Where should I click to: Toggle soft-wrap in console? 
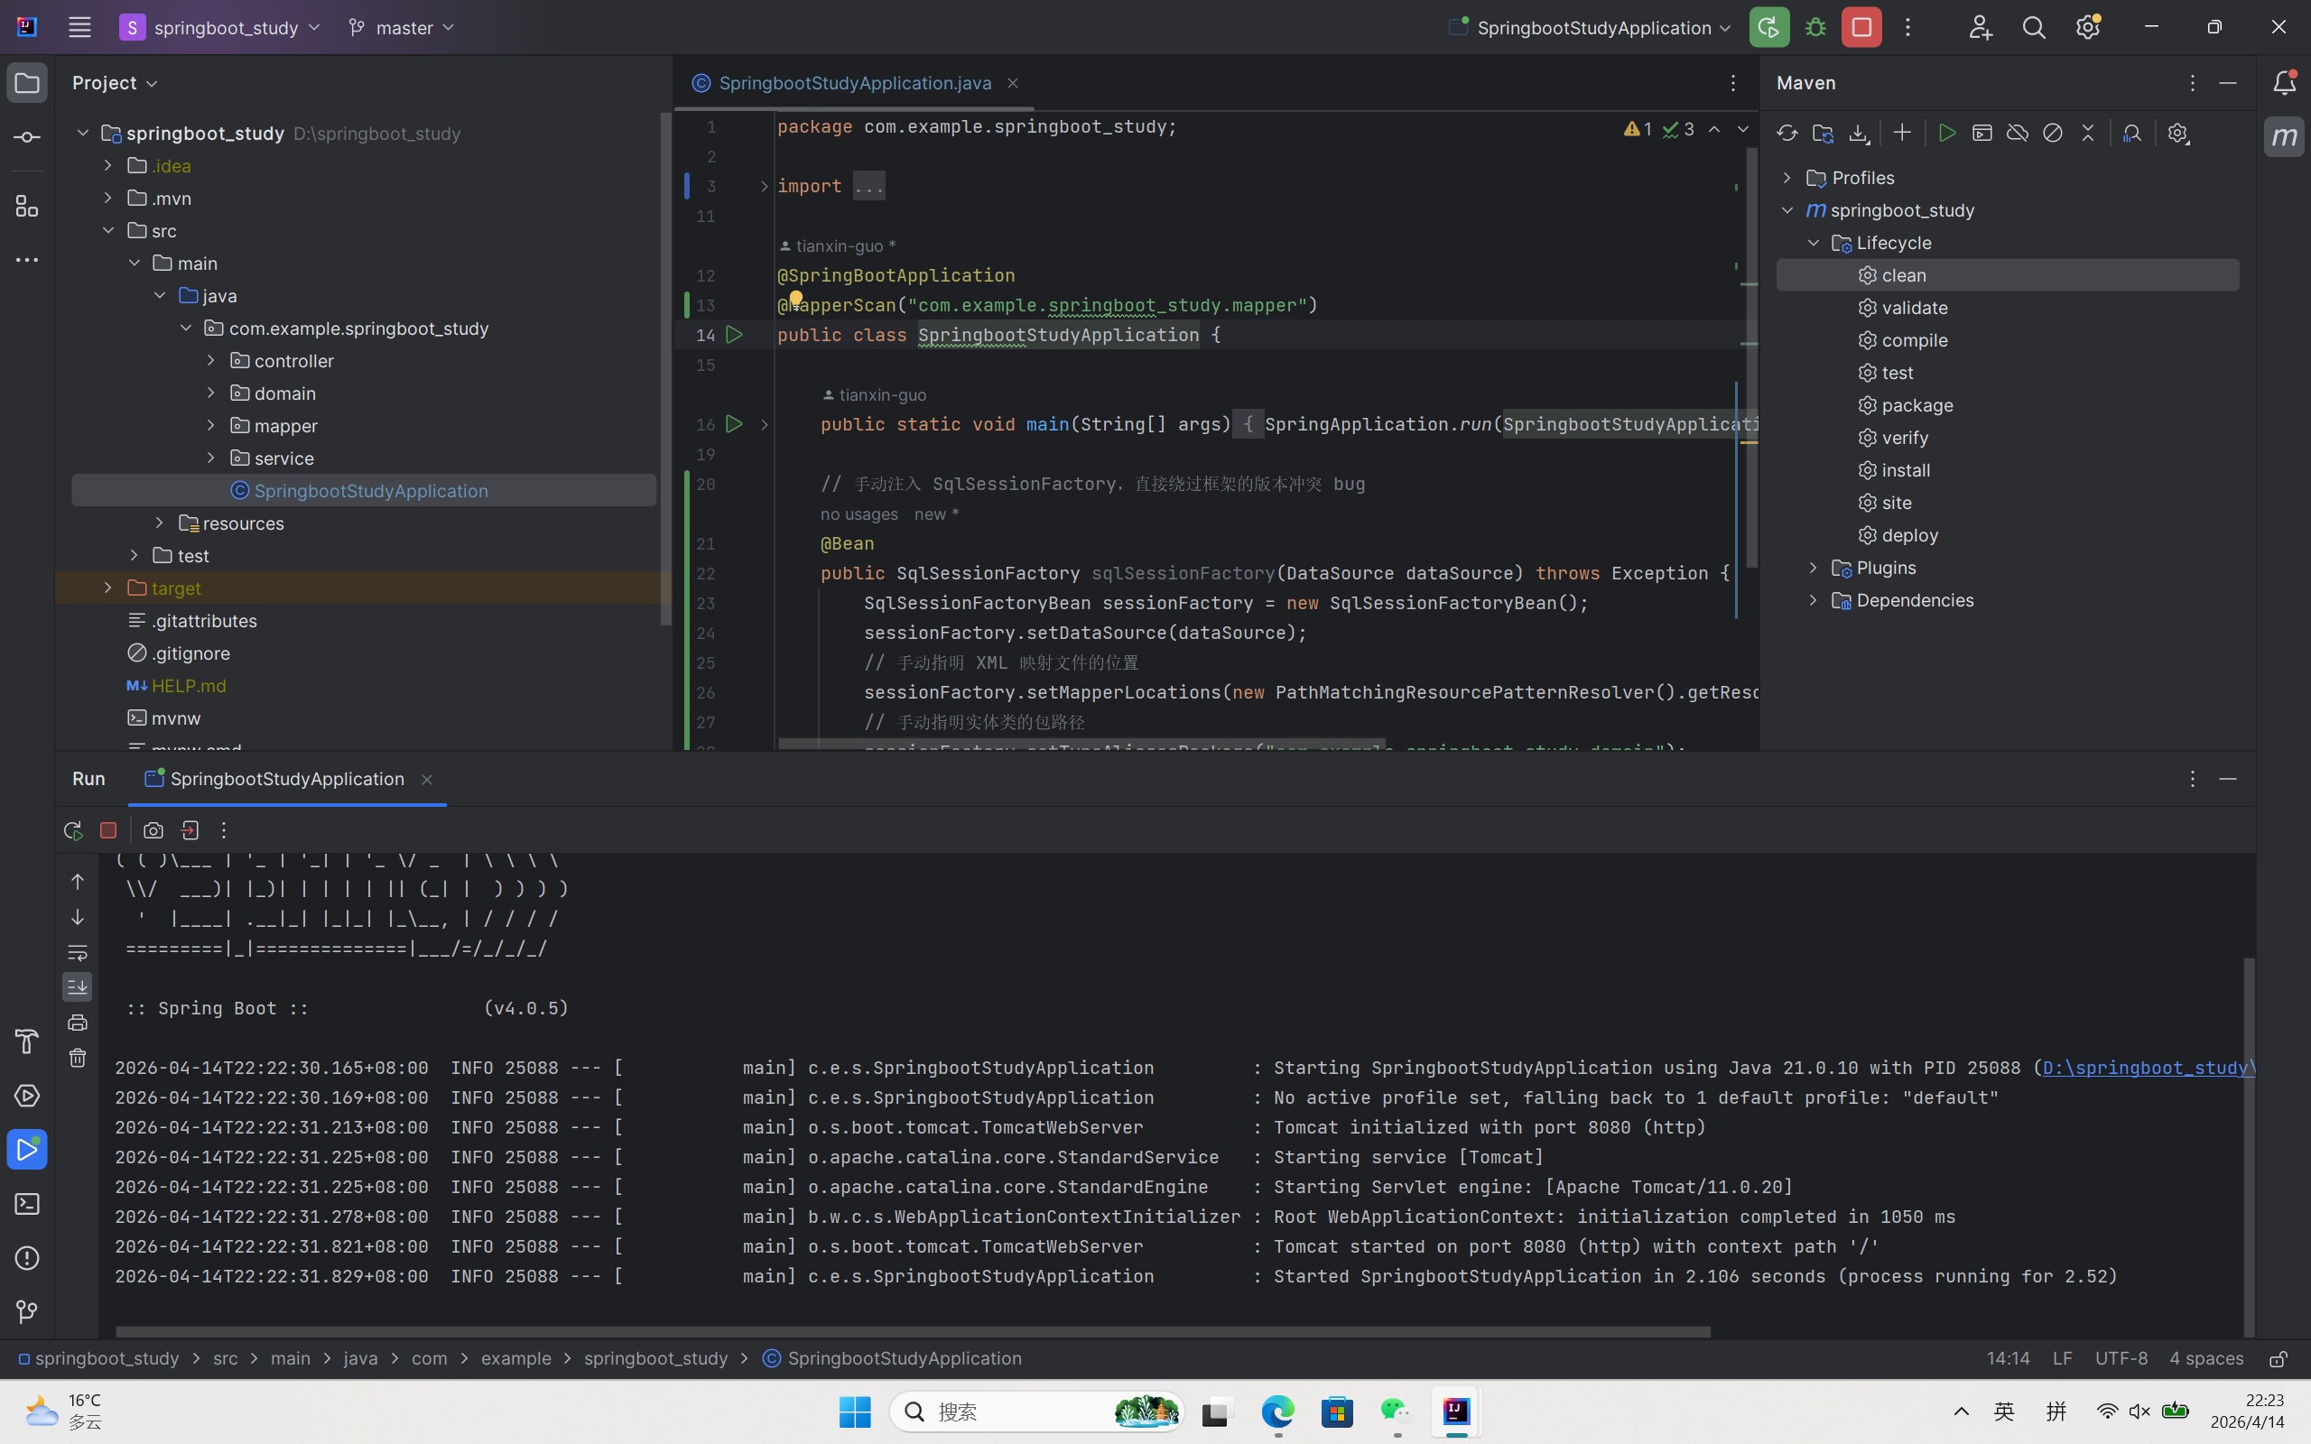point(78,952)
